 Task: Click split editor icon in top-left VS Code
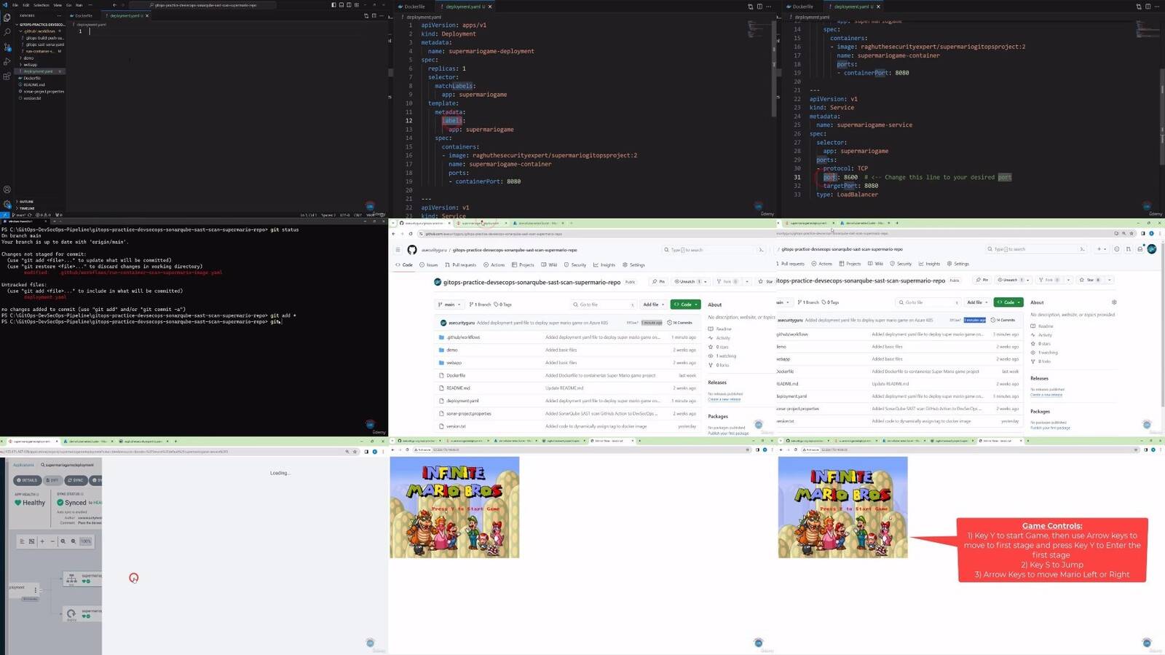374,15
